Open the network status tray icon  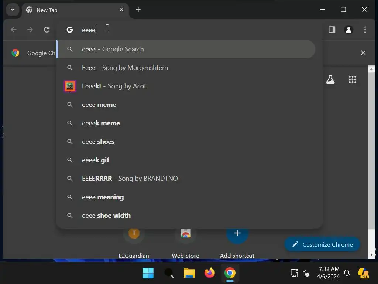point(294,273)
